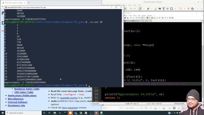Open Chrome from the taskbar

[x=81, y=113]
